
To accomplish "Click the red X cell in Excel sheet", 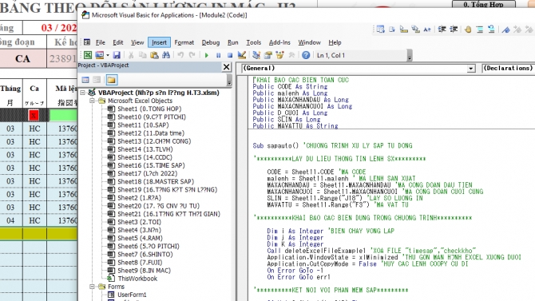I will [34, 115].
